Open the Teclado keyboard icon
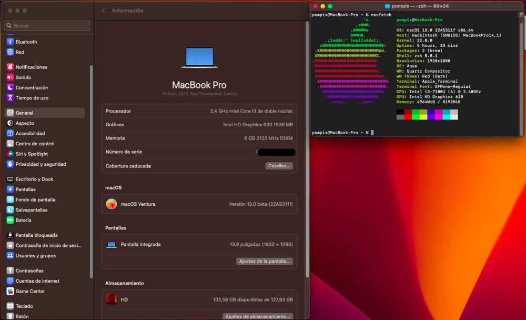Image resolution: width=526 pixels, height=320 pixels. 10,306
